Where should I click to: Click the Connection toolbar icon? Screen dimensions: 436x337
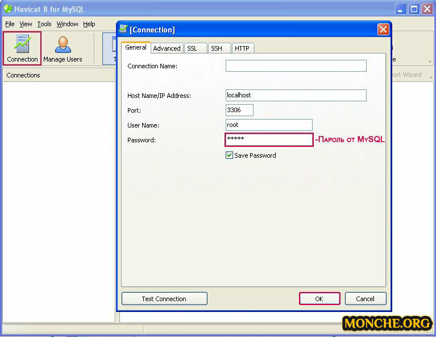click(x=22, y=48)
